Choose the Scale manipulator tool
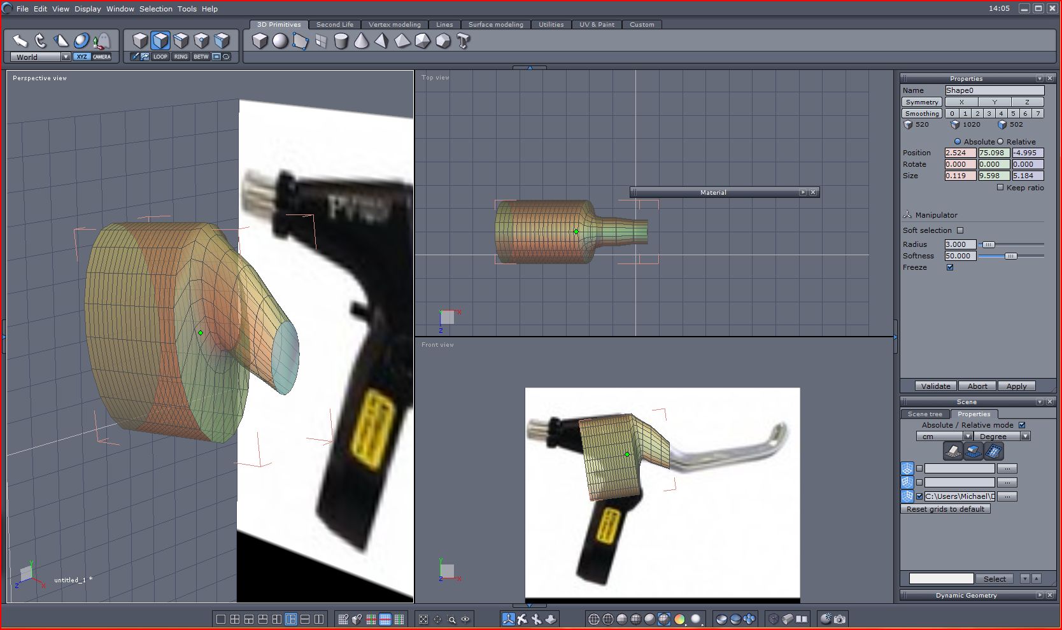This screenshot has width=1062, height=630. [x=61, y=41]
